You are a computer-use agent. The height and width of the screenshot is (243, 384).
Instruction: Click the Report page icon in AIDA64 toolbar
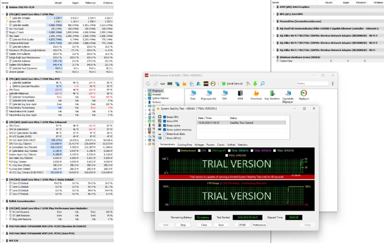click(x=156, y=84)
